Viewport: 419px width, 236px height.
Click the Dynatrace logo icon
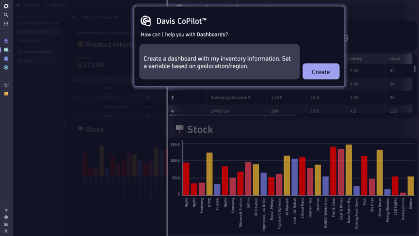coord(6,6)
